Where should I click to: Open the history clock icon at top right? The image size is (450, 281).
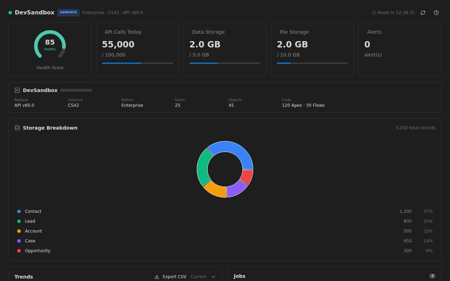pos(436,13)
